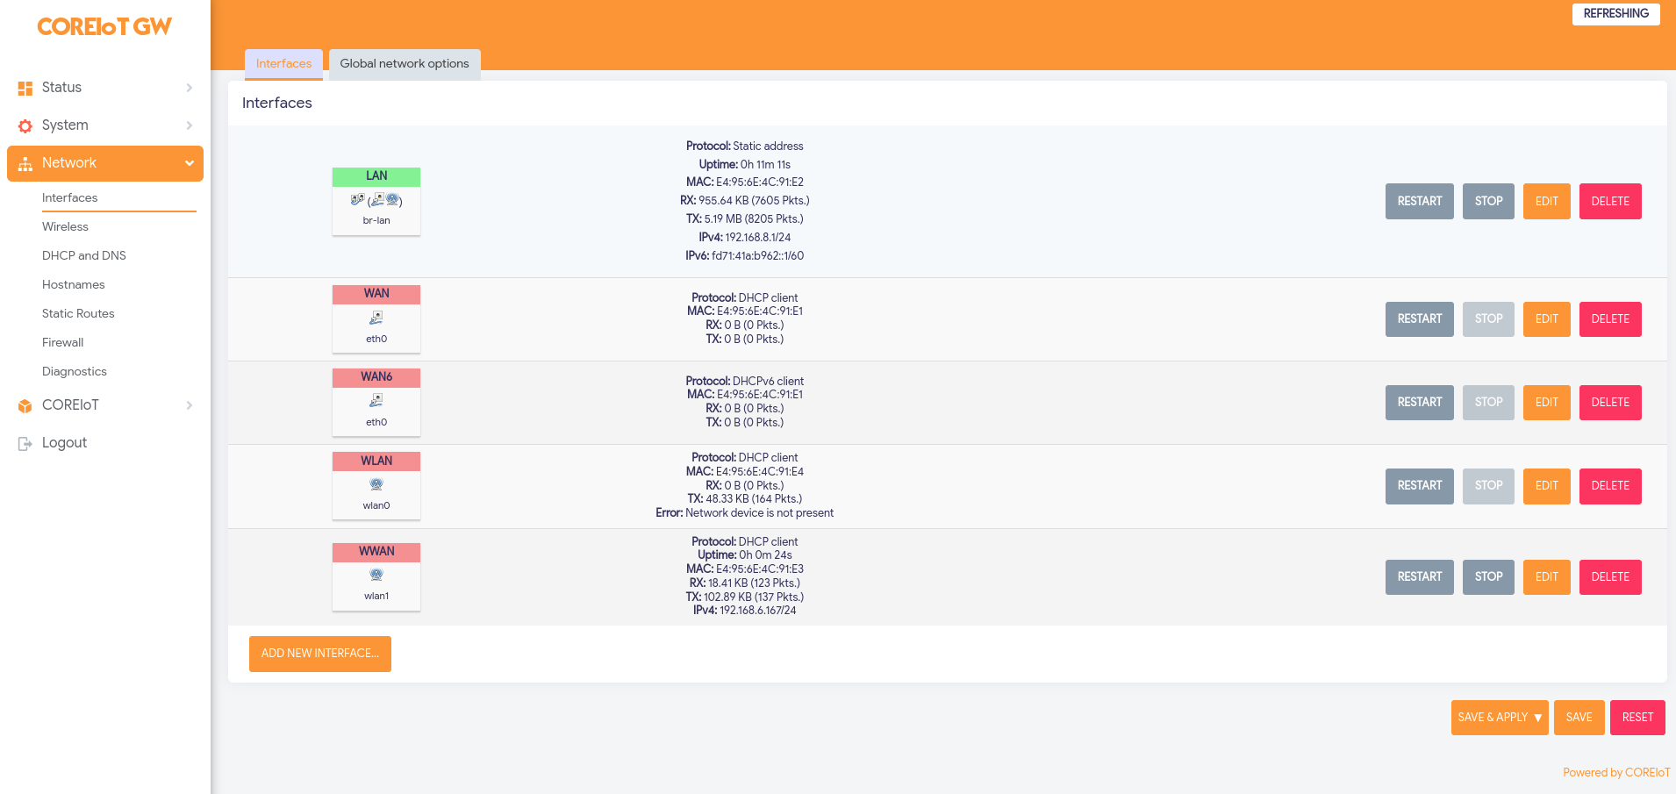
Task: Edit the WWAN interface
Action: 1546,576
